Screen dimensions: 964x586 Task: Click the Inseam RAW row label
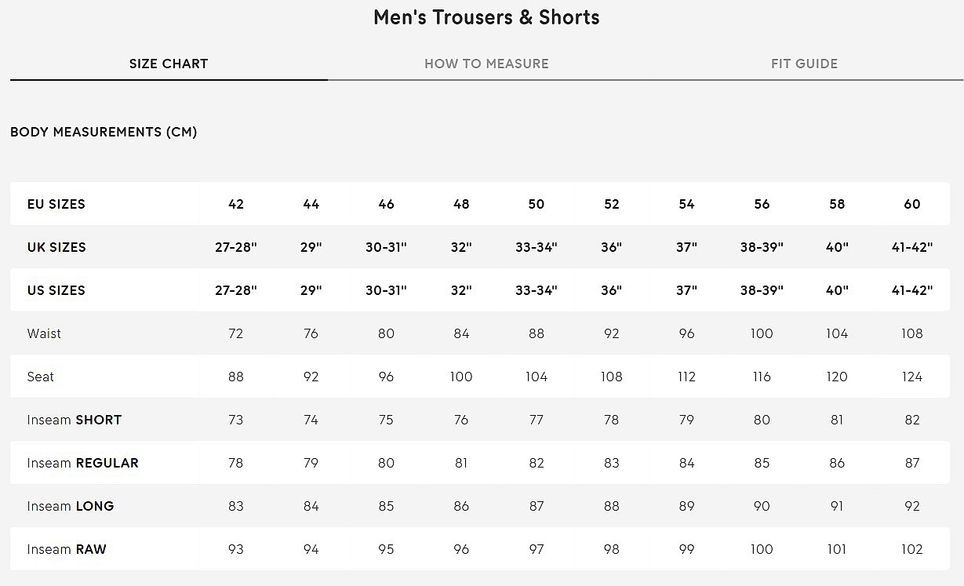tap(67, 549)
